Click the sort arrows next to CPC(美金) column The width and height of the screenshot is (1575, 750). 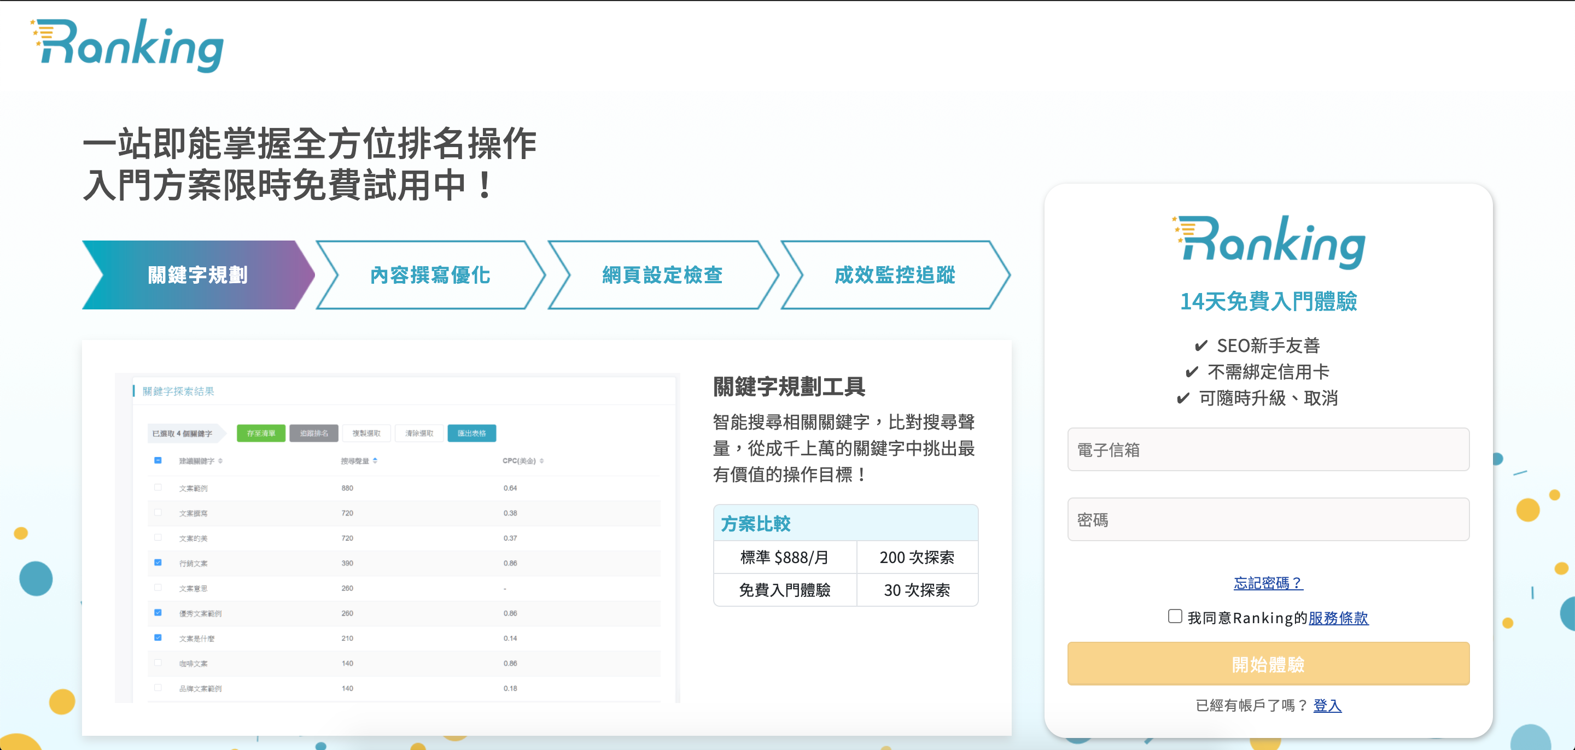click(542, 461)
